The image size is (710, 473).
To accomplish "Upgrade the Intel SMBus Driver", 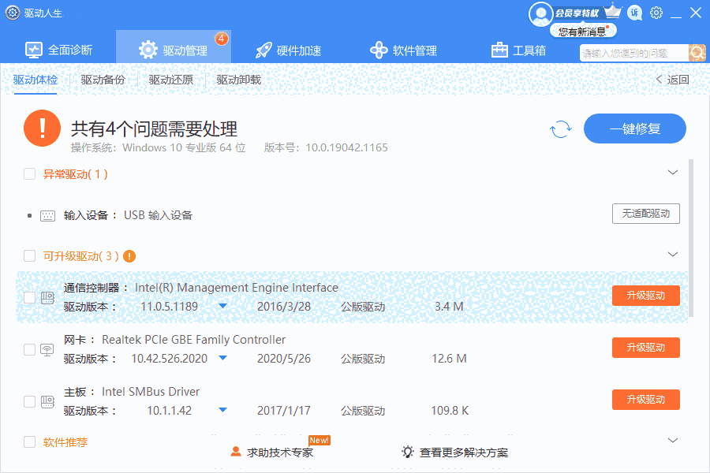I will 645,399.
